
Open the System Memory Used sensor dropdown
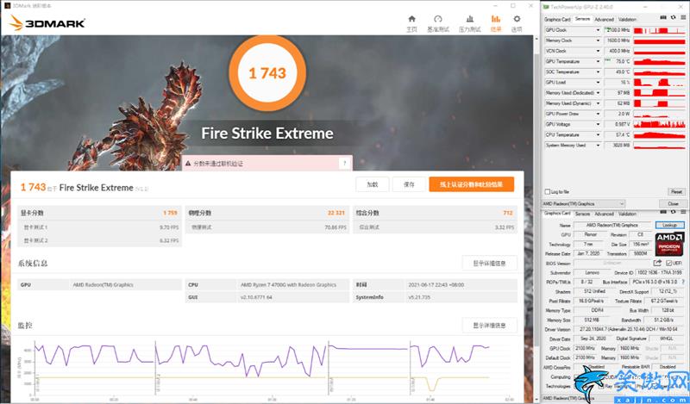[x=598, y=145]
